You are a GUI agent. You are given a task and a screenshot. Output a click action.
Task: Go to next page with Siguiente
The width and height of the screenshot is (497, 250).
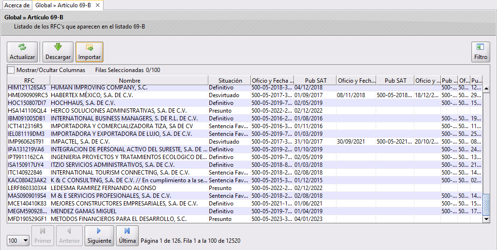(x=99, y=236)
